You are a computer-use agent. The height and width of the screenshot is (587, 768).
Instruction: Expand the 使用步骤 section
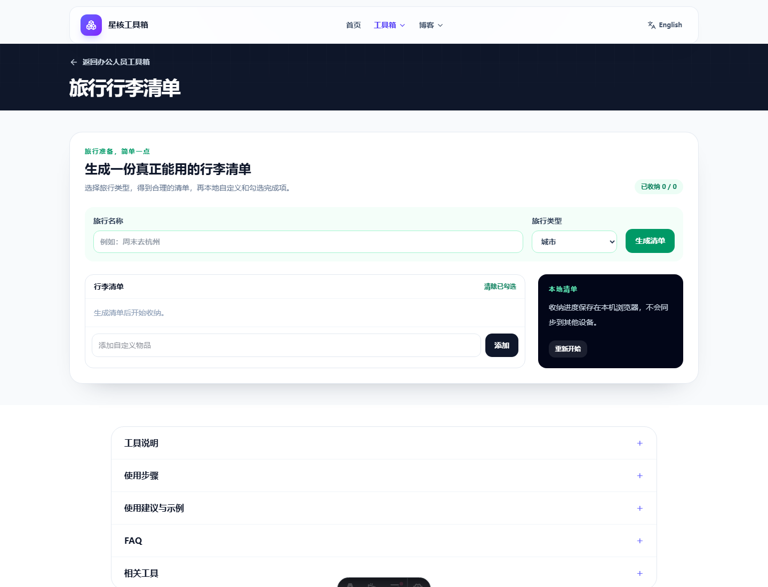point(384,475)
